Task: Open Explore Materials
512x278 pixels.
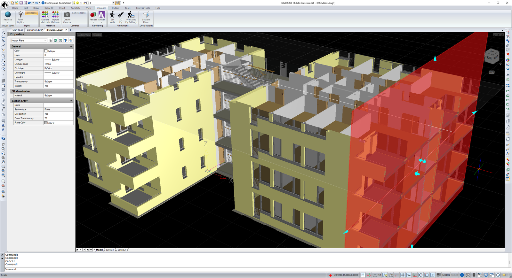Action: (x=45, y=17)
